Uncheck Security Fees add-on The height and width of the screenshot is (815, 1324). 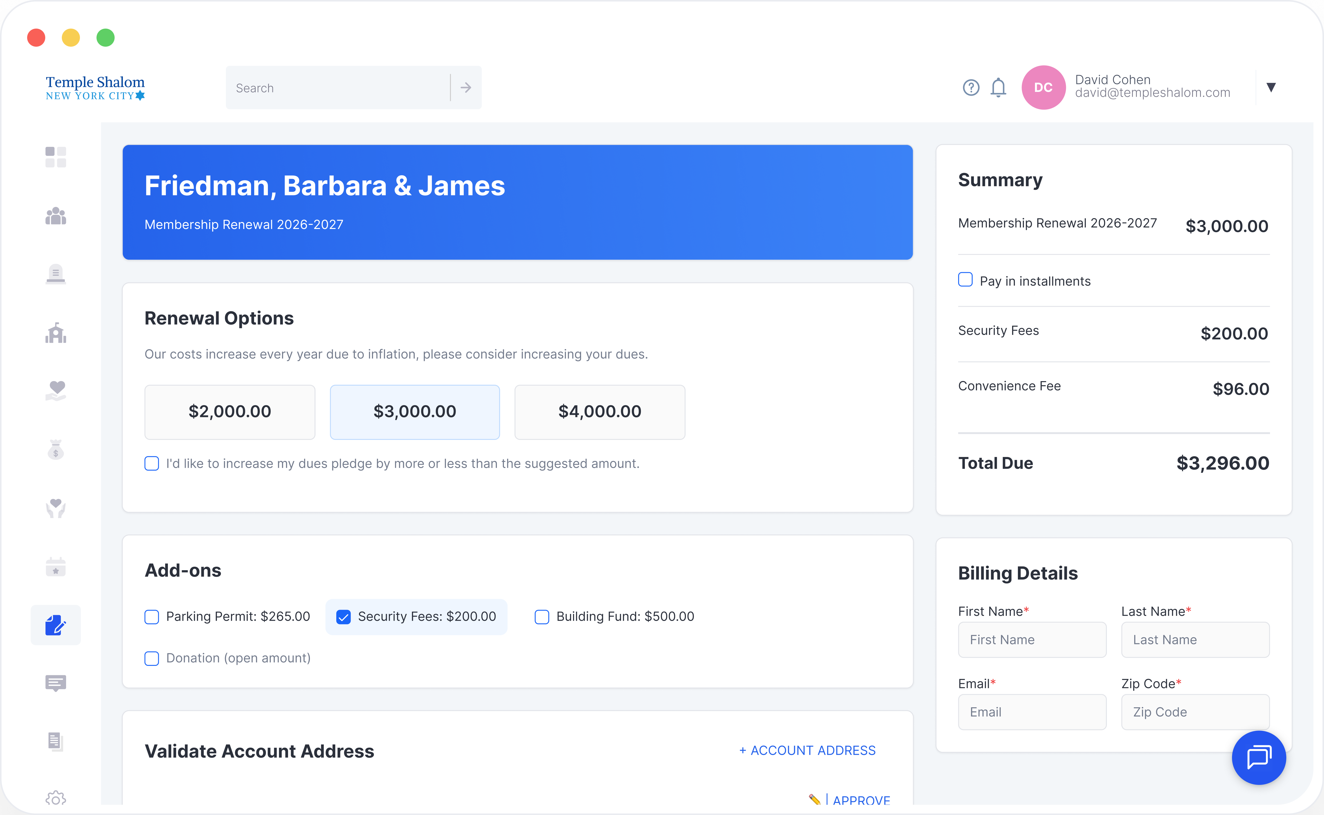click(x=344, y=617)
